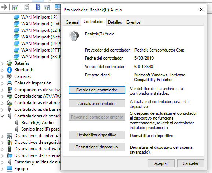This screenshot has width=212, height=173.
Task: Collapse Controladoras de sonido category
Action: pos(3,116)
